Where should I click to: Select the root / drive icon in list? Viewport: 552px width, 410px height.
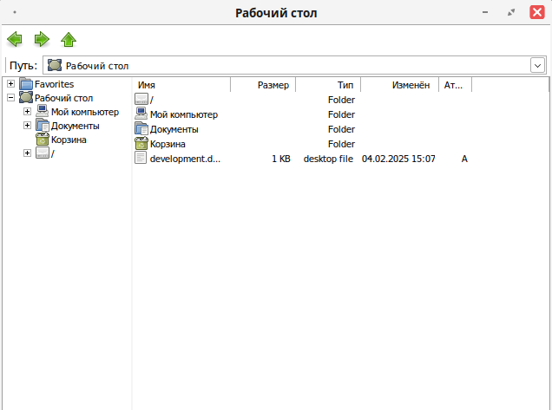141,100
